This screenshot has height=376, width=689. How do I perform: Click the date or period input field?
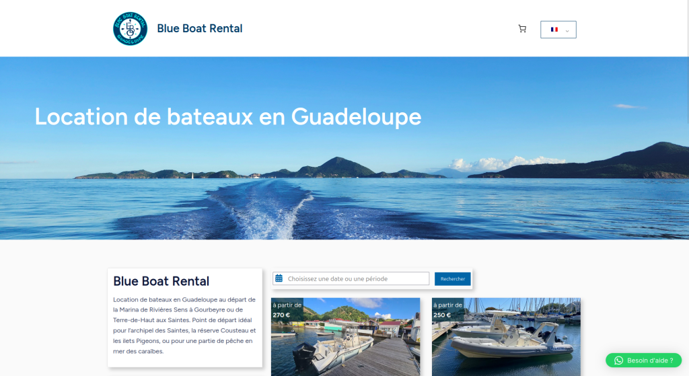tap(357, 278)
